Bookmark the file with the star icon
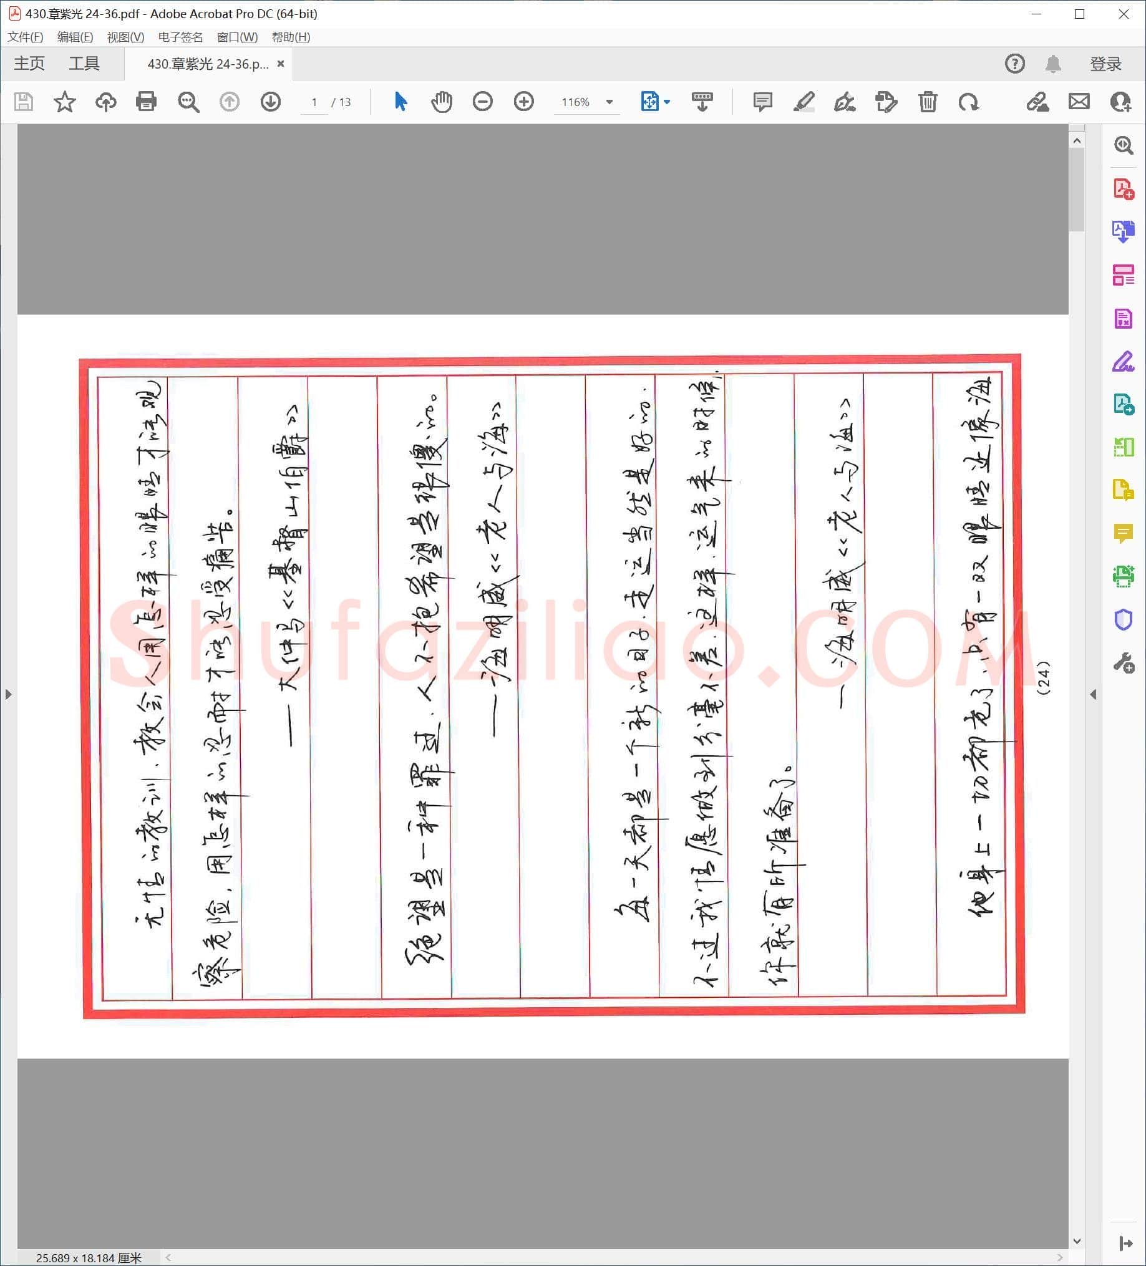 pos(64,102)
